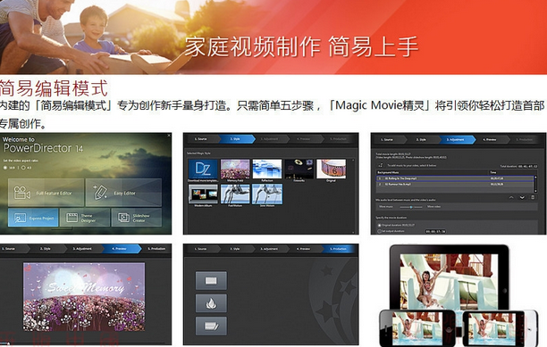Launch Easy Editor via its pencil icon
547x347 pixels.
coord(100,192)
